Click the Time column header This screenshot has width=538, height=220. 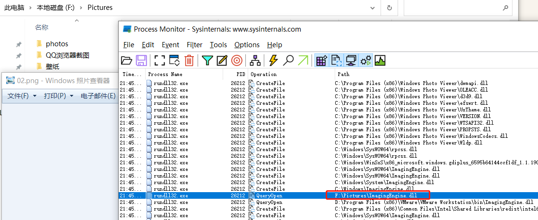click(x=132, y=74)
